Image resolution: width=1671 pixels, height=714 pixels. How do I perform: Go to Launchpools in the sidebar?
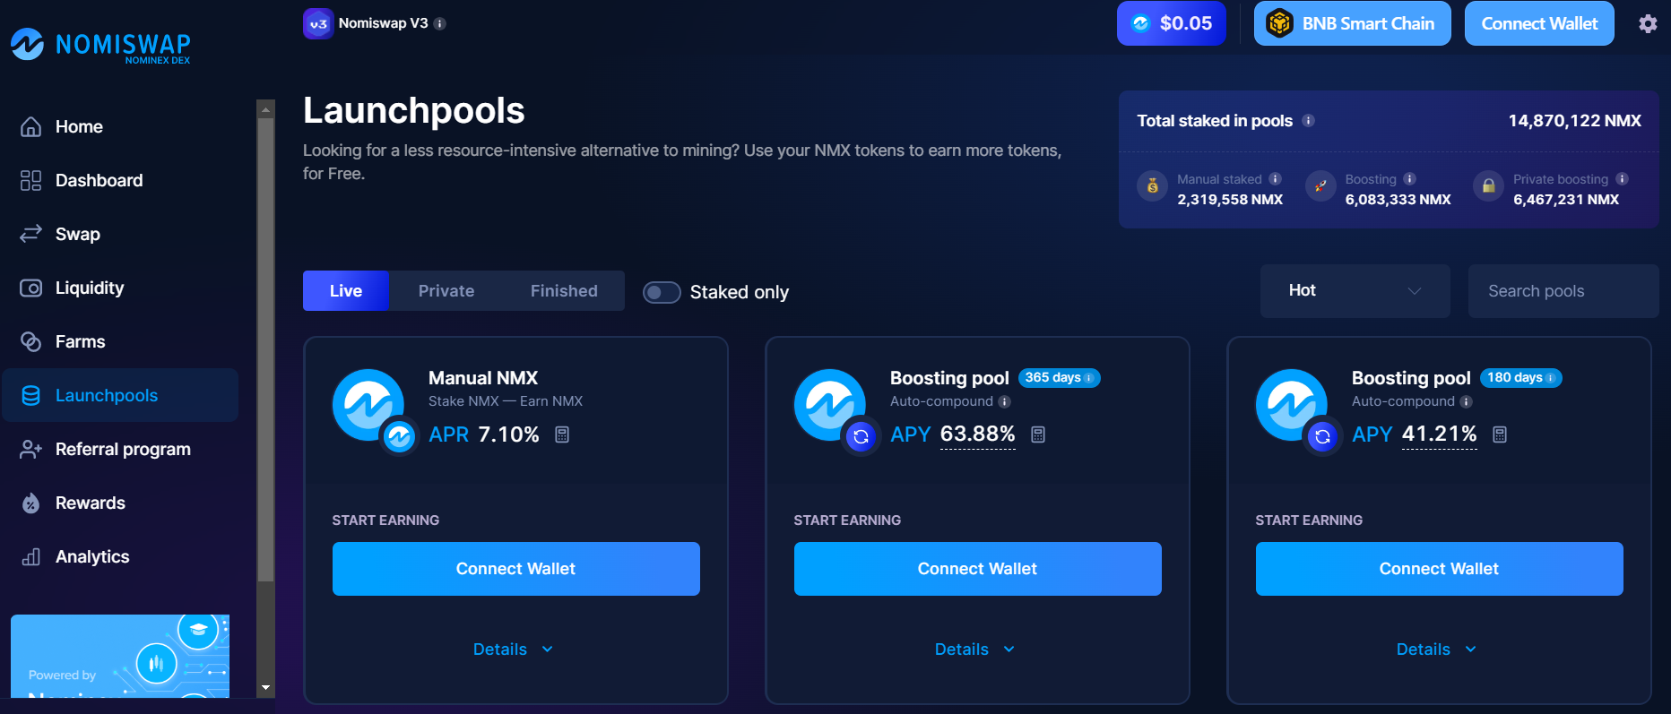click(x=120, y=395)
